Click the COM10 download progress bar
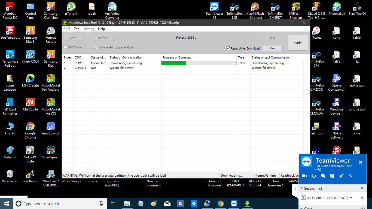Viewport: 372px width, 209px height. (x=199, y=63)
